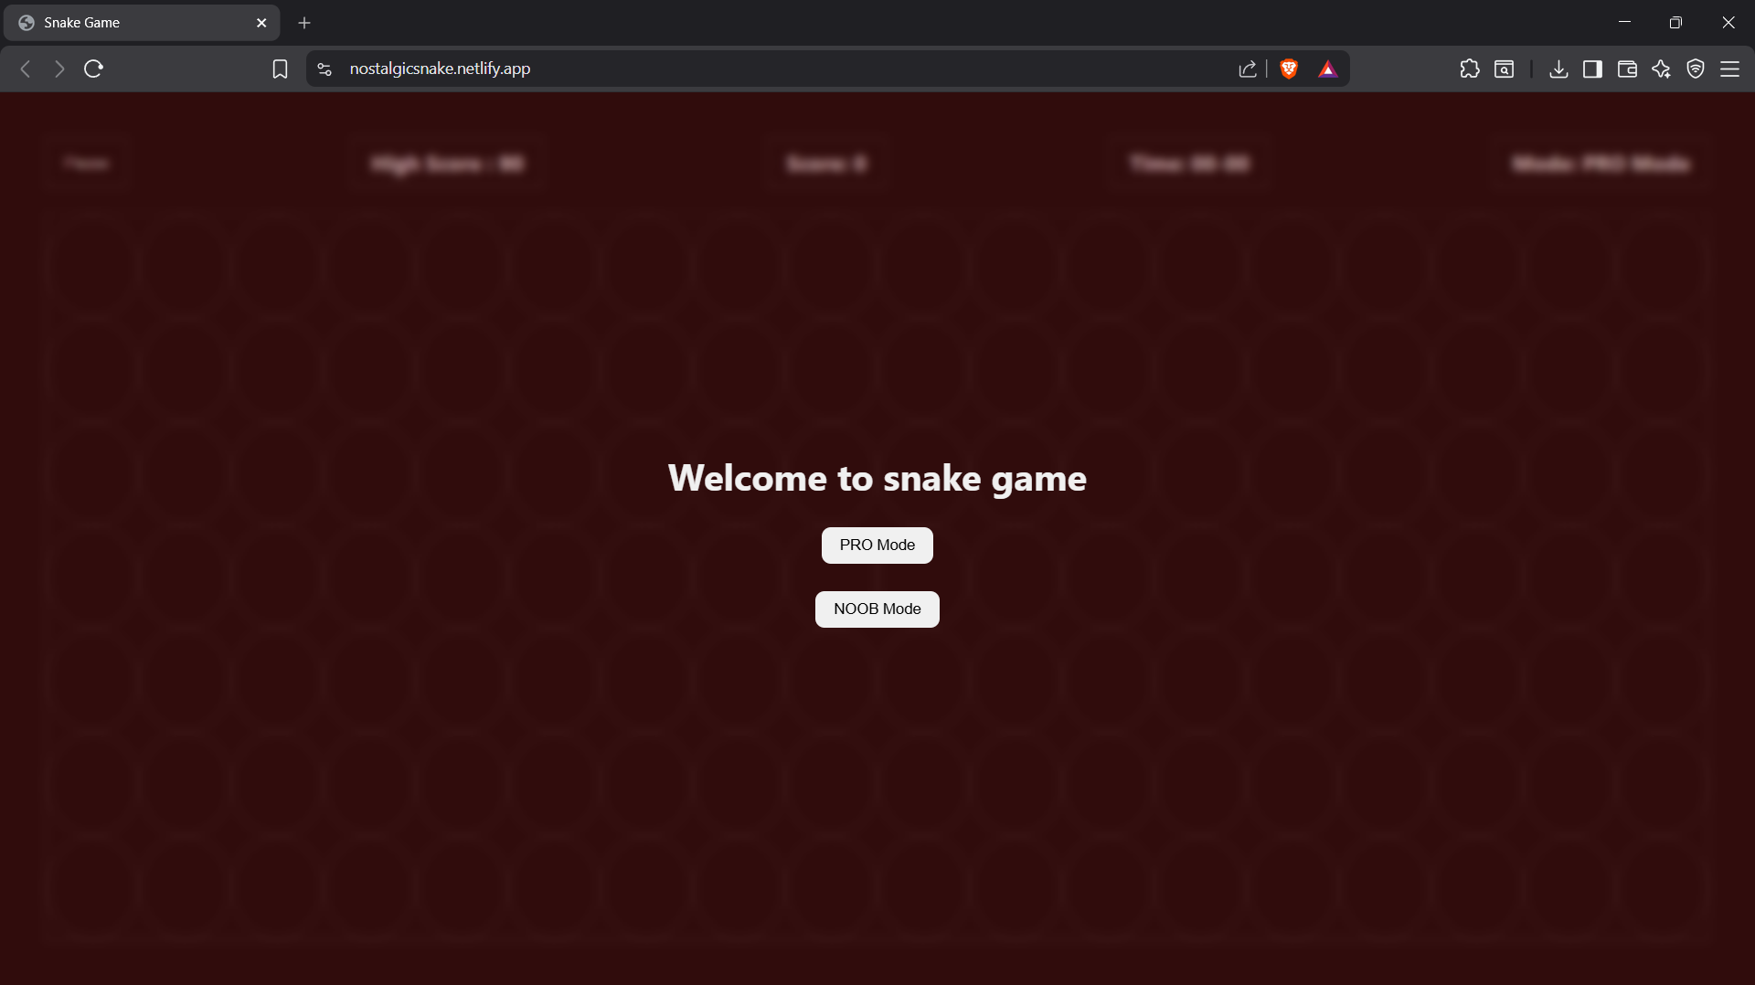Viewport: 1755px width, 985px height.
Task: Bookmark this page using the bookmark icon
Action: coord(280,69)
